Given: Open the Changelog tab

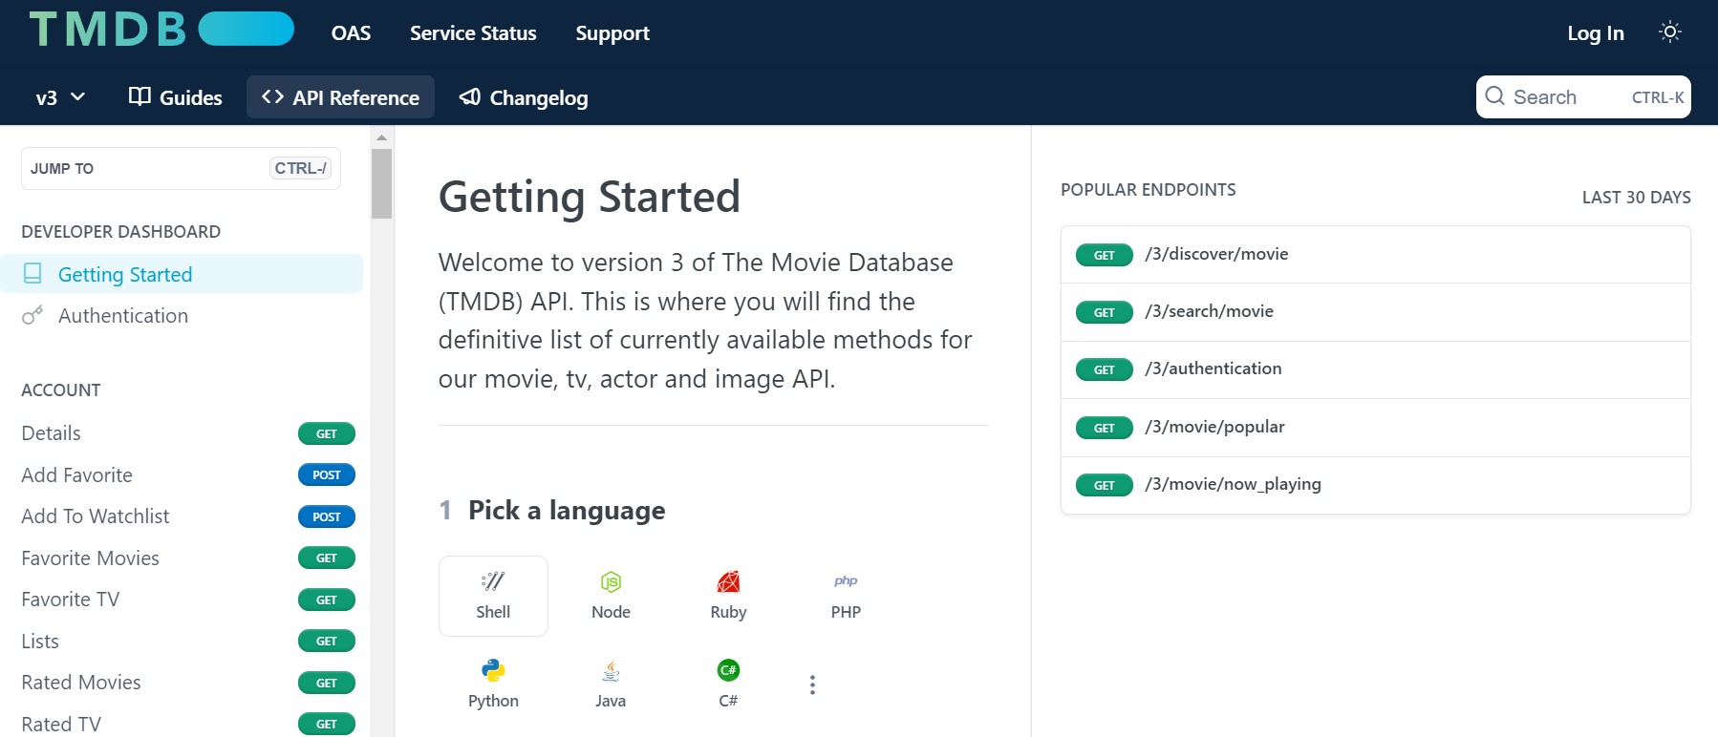Looking at the screenshot, I should tap(524, 97).
